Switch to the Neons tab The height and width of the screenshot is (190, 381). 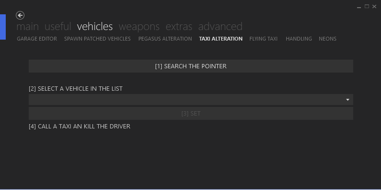click(327, 39)
